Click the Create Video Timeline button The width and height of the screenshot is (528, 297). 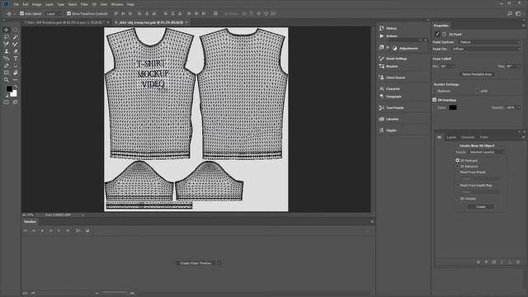click(196, 263)
